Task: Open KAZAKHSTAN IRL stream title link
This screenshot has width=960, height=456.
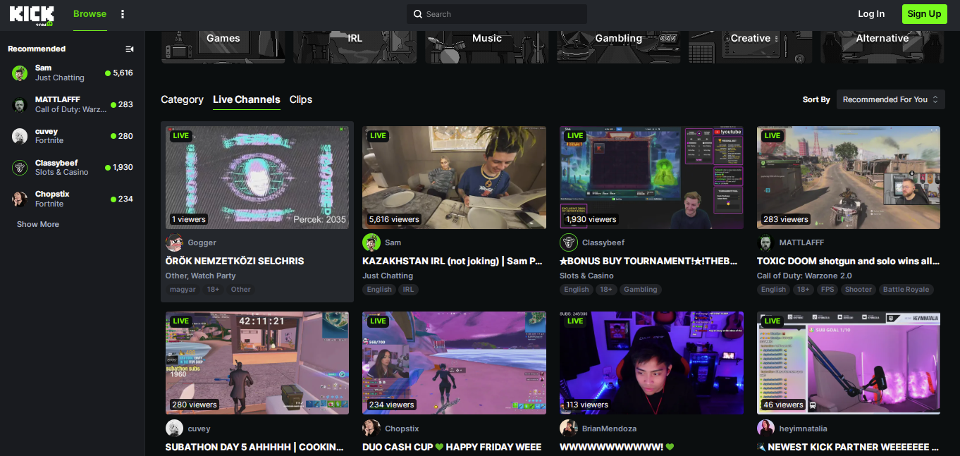Action: click(453, 261)
